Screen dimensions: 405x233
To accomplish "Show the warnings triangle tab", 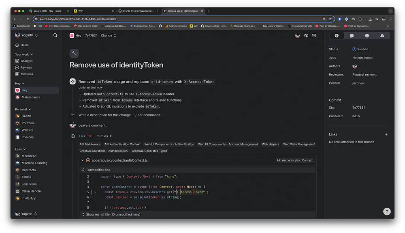I will (382, 36).
